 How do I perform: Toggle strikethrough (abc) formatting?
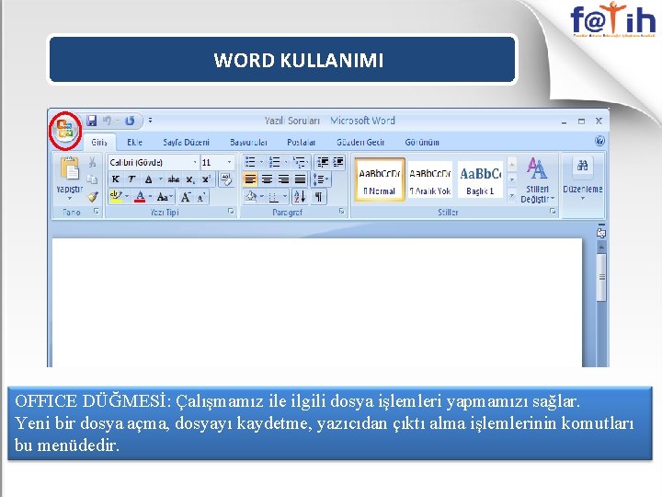(x=173, y=179)
